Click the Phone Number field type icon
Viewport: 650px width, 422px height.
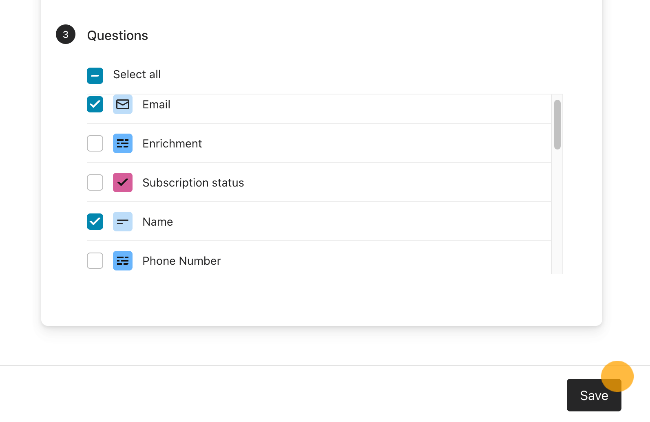(123, 261)
